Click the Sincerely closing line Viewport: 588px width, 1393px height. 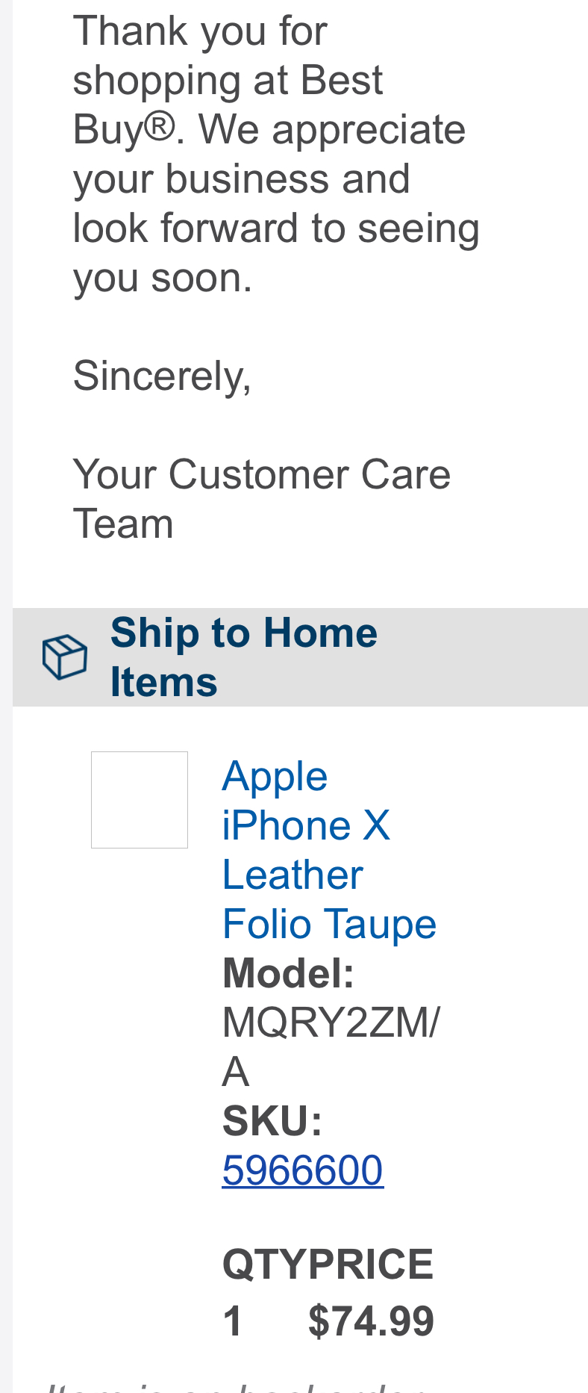[163, 375]
